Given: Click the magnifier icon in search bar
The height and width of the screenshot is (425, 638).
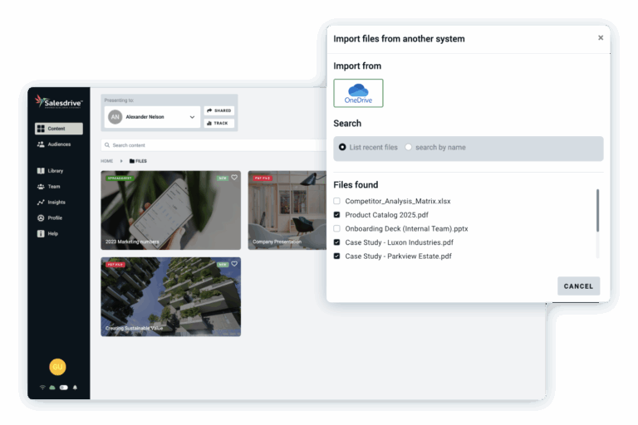Looking at the screenshot, I should (x=107, y=145).
